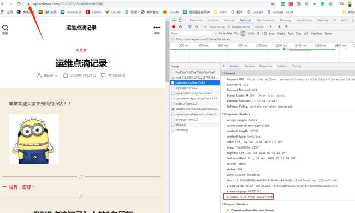The image size is (355, 213).
Task: Click the Zabbix bookmark icon
Action: click(87, 12)
